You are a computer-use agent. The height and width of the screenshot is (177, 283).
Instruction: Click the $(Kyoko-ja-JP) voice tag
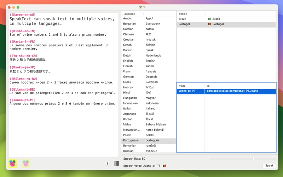tap(23, 67)
